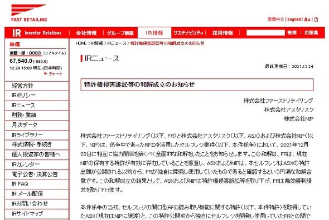This screenshot has height=220, width=329.
Task: Open 経営方針 in the sidebar
Action: tap(37, 86)
